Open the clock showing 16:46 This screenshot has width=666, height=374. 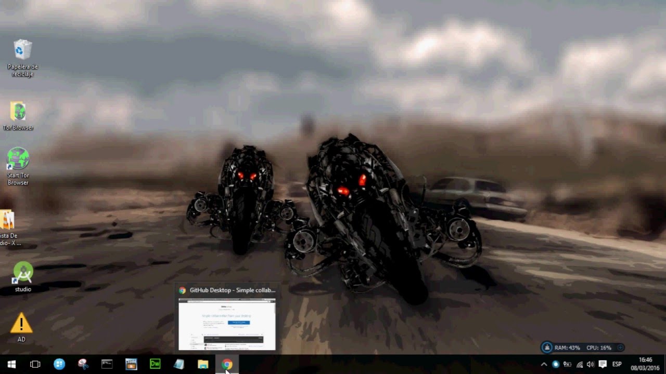pyautogui.click(x=645, y=364)
